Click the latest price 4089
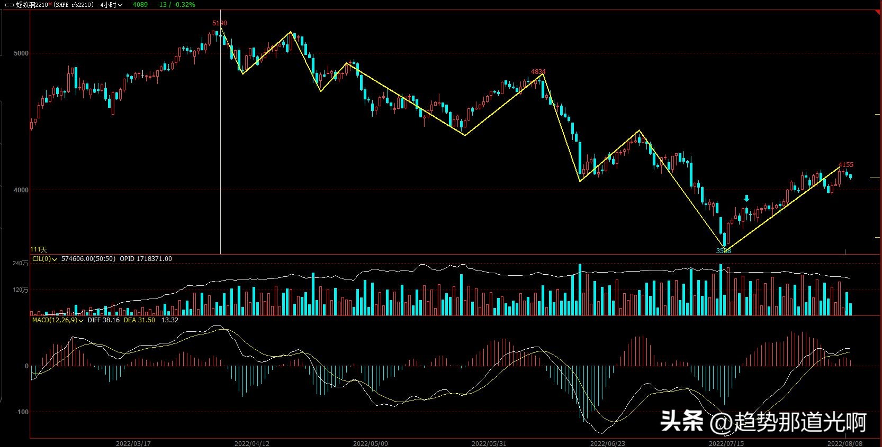Image resolution: width=882 pixels, height=447 pixels. click(x=140, y=5)
